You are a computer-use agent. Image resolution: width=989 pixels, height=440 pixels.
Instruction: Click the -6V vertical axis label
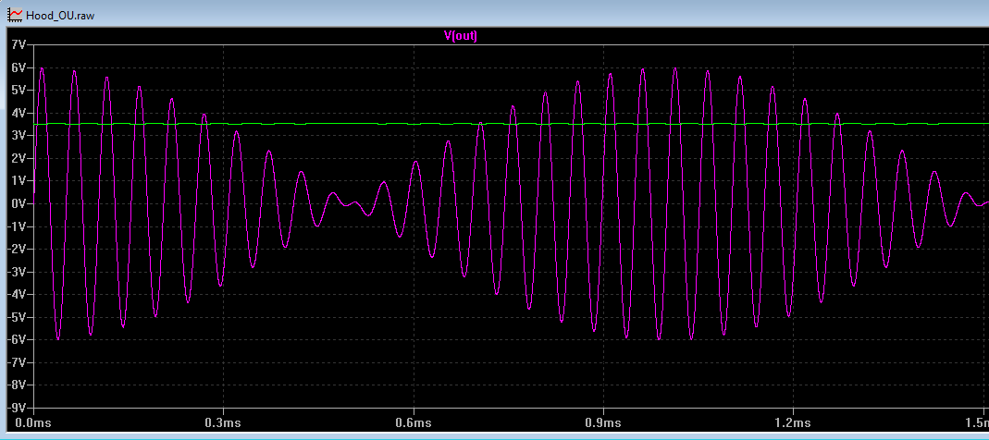[17, 340]
